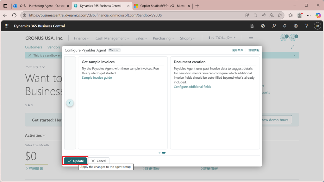Dismiss the sandbox notification with the X icon

pos(30,55)
